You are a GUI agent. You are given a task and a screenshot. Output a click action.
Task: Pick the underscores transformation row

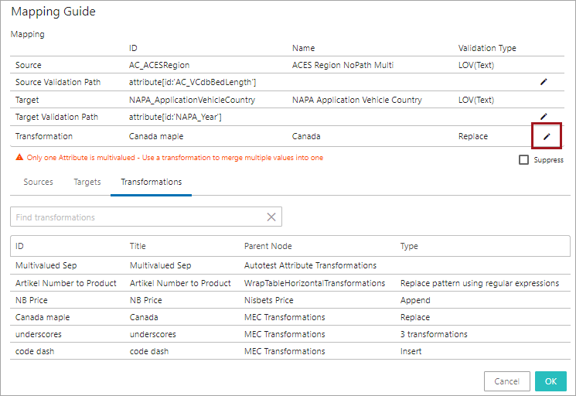tap(39, 334)
